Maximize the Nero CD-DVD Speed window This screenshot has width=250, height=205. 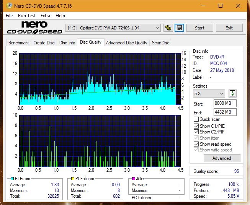pyautogui.click(x=221, y=6)
